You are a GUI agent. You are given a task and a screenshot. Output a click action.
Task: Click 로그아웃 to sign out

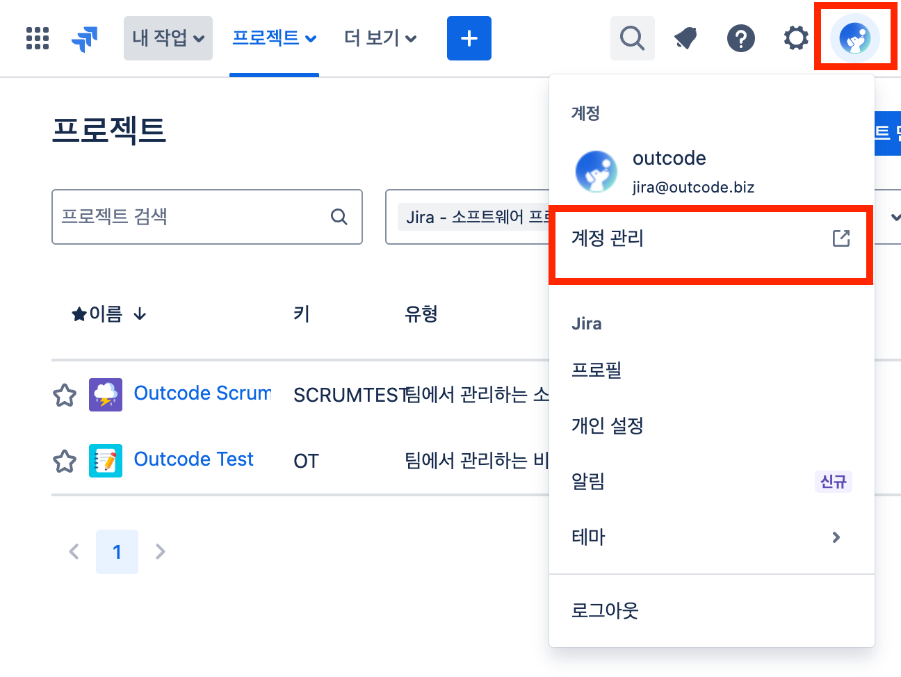point(605,610)
